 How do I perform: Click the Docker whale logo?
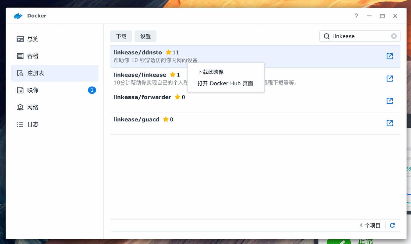click(x=18, y=16)
